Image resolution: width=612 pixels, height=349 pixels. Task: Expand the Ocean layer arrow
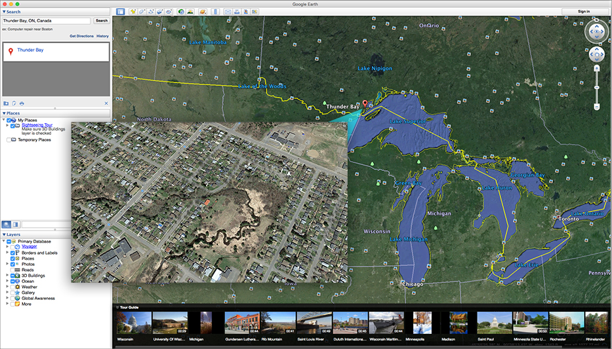click(7, 281)
